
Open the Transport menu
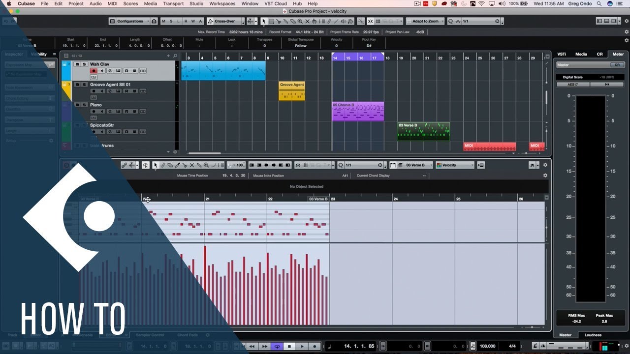pyautogui.click(x=173, y=3)
